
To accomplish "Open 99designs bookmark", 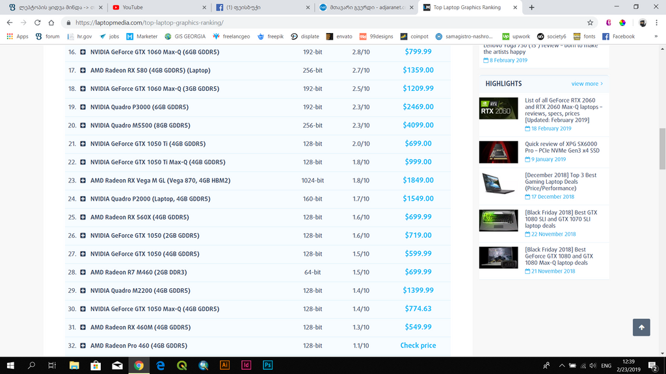I will [x=377, y=36].
